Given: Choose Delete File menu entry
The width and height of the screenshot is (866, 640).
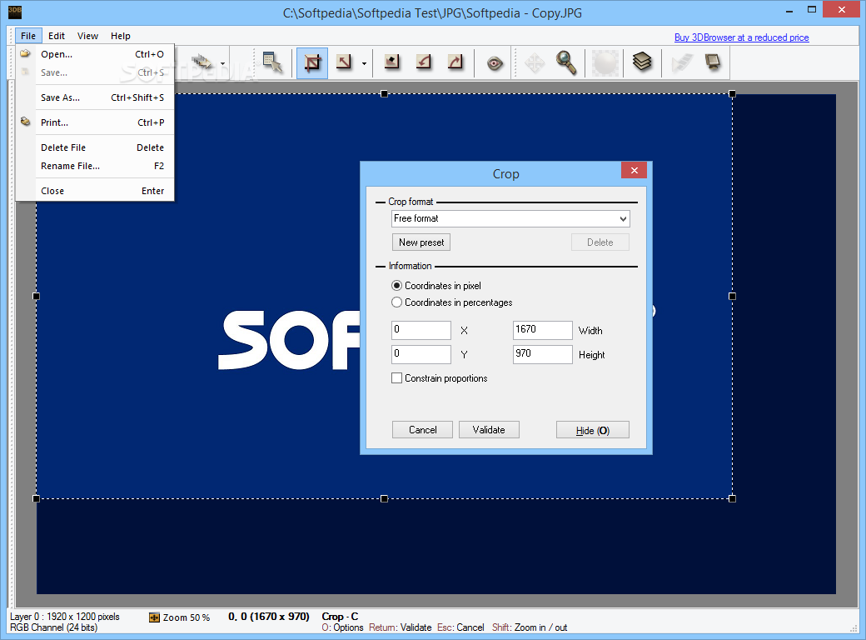Looking at the screenshot, I should point(95,147).
